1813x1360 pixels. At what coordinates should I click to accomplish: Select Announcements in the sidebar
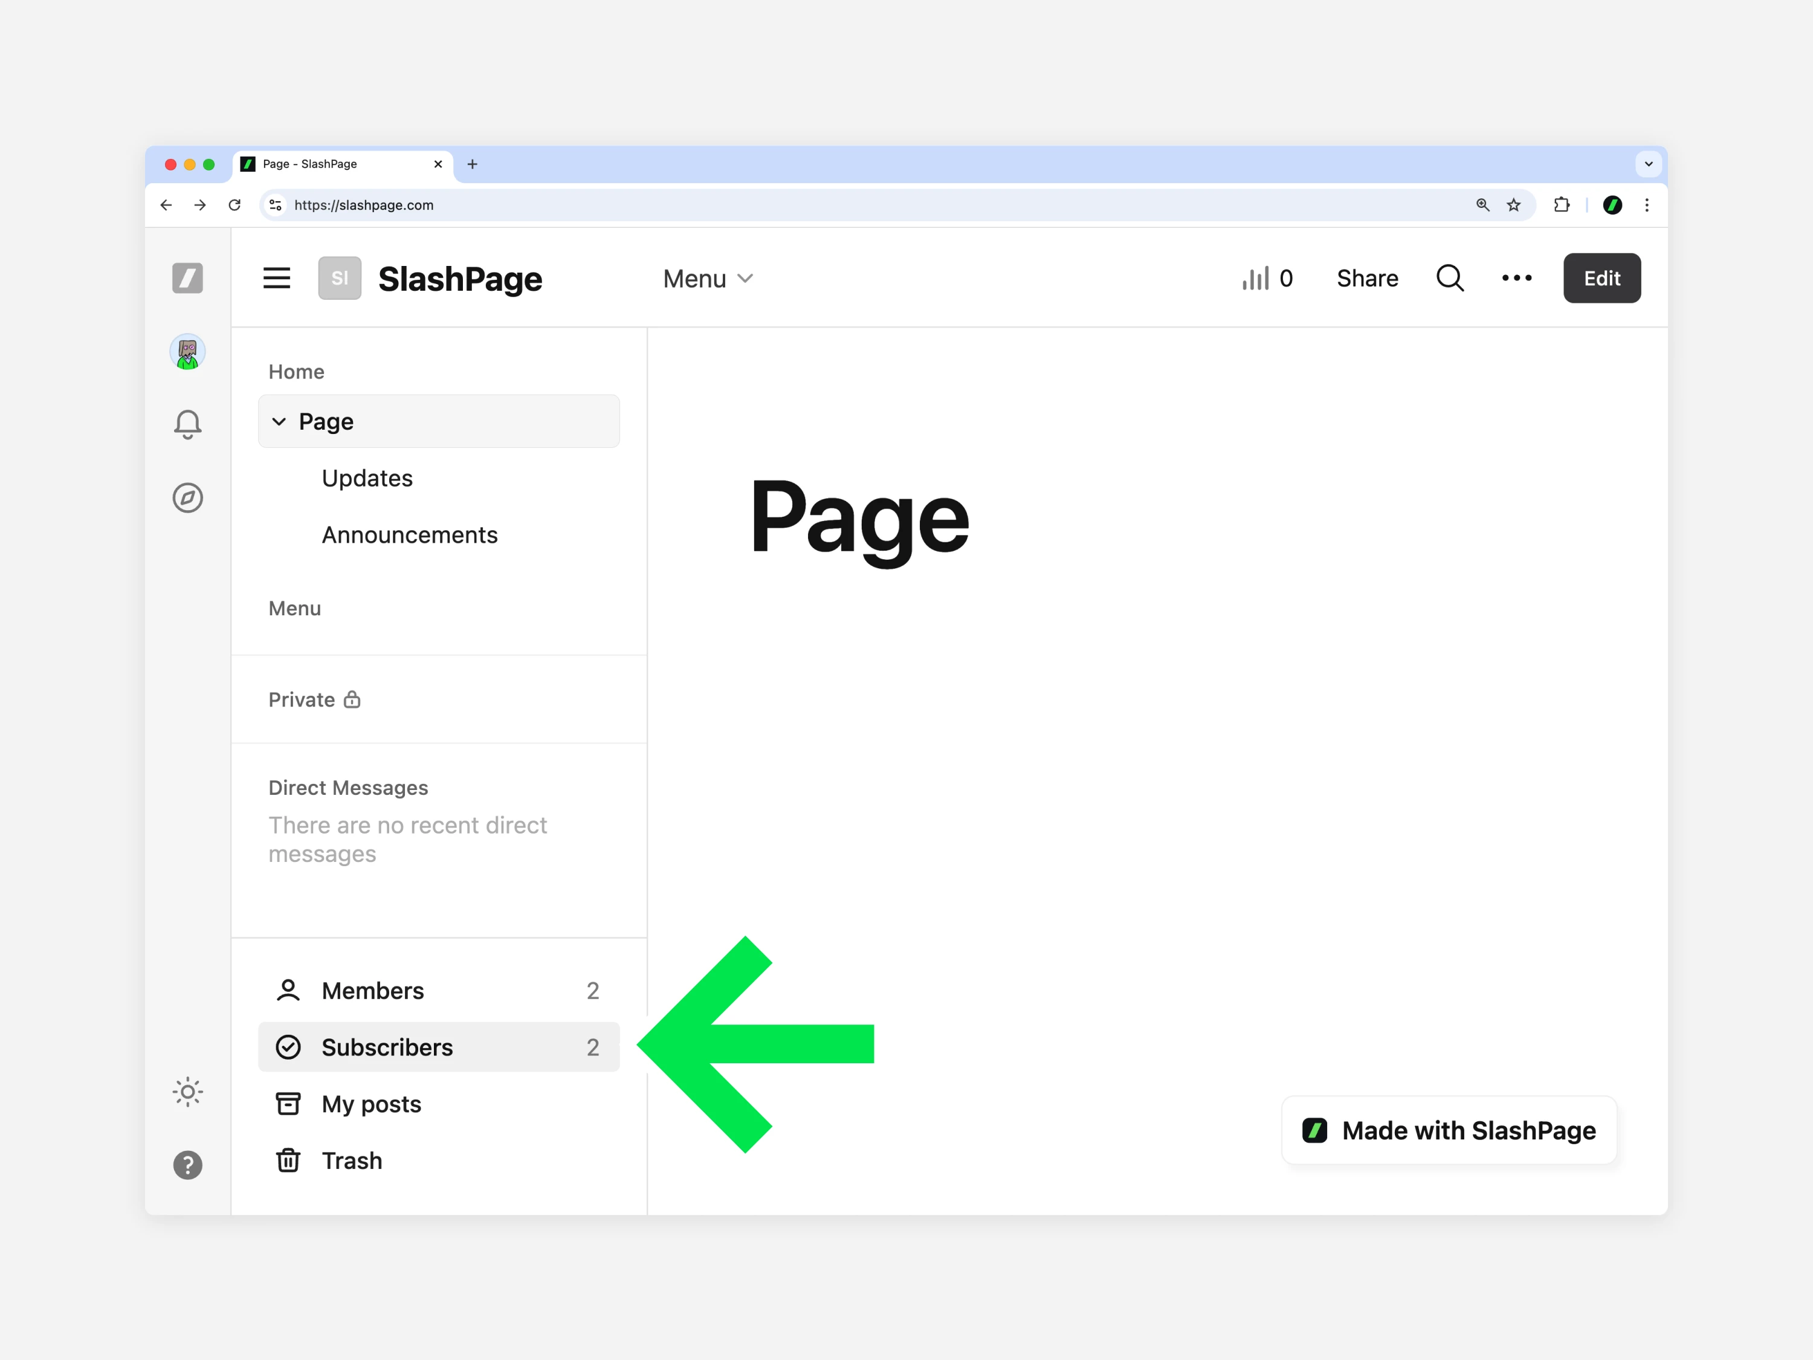click(409, 534)
